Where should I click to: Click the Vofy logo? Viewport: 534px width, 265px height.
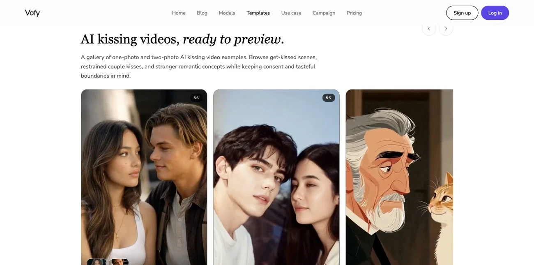[32, 13]
